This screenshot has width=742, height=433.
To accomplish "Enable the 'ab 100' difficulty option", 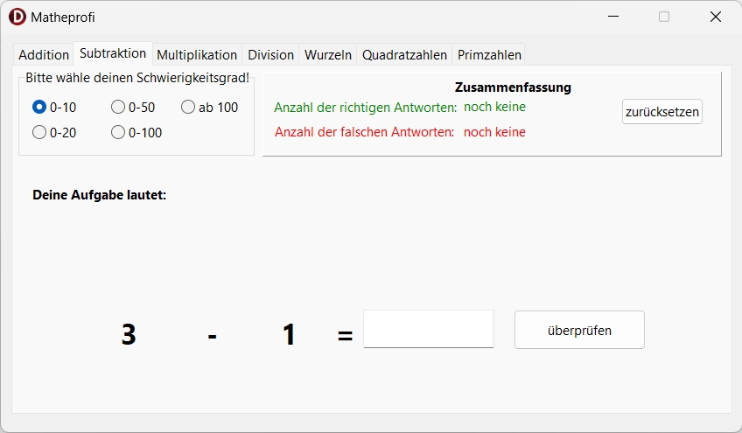I will 188,108.
